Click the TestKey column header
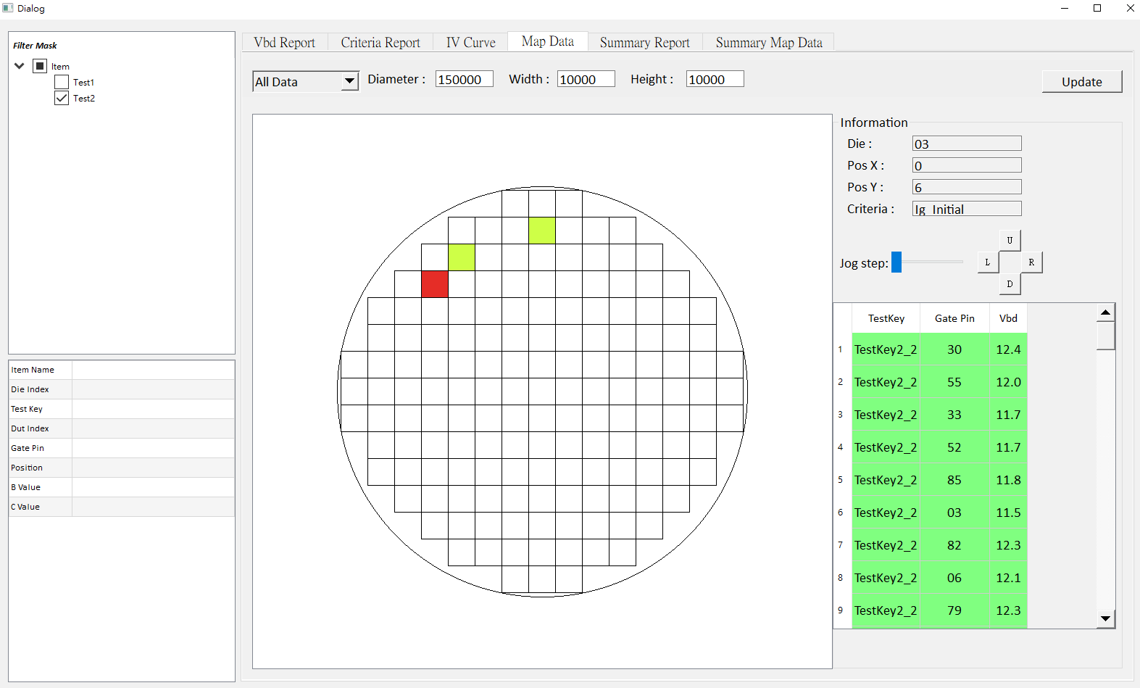This screenshot has width=1140, height=688. 886,318
